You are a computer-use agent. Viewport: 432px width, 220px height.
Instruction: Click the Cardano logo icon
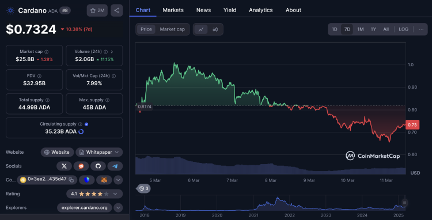click(10, 10)
